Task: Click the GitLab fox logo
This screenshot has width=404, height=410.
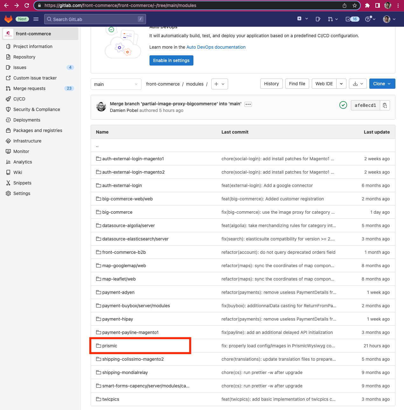Action: click(8, 19)
